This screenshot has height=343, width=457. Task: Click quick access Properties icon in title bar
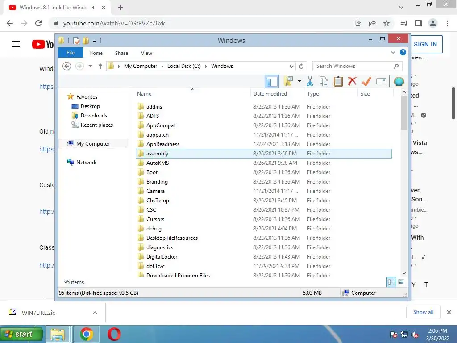[76, 41]
